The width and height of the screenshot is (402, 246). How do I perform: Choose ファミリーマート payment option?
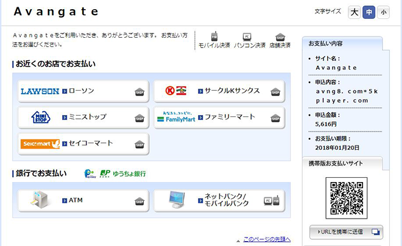[219, 118]
